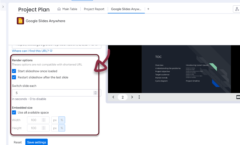Viewport: 240px width, 145px height.
Task: Go to next slide arrow
Action: coord(132,97)
